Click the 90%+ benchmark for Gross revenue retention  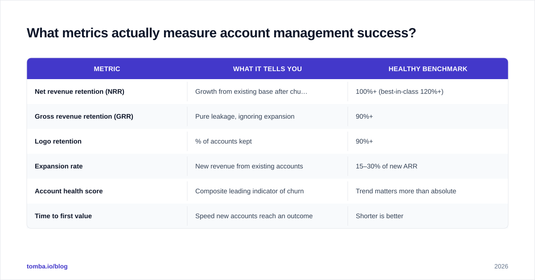pyautogui.click(x=428, y=116)
